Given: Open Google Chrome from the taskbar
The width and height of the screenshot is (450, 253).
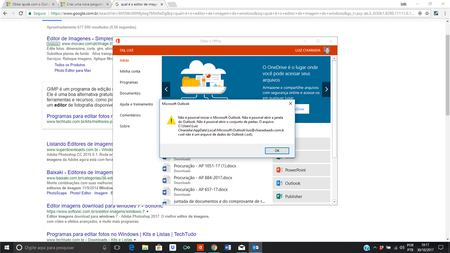Looking at the screenshot, I should pyautogui.click(x=214, y=248).
